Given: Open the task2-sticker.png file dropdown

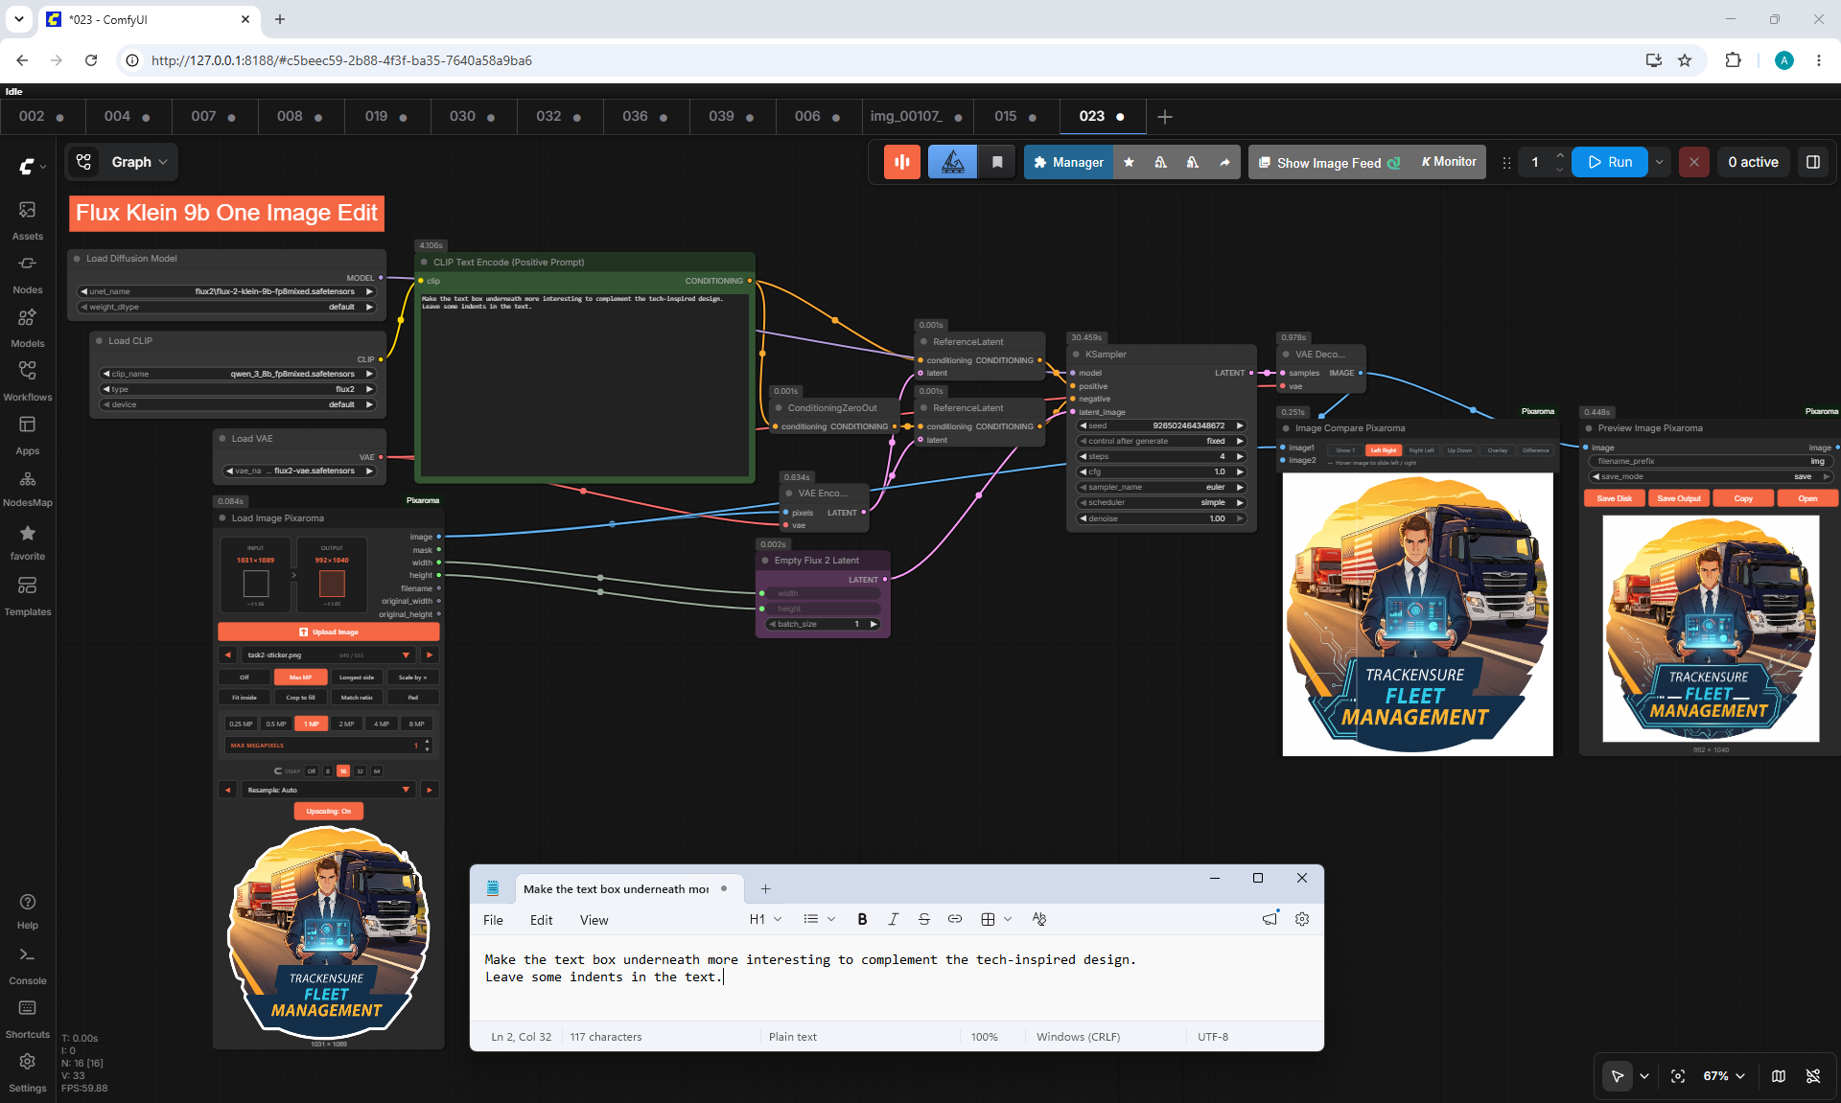Looking at the screenshot, I should tap(327, 655).
